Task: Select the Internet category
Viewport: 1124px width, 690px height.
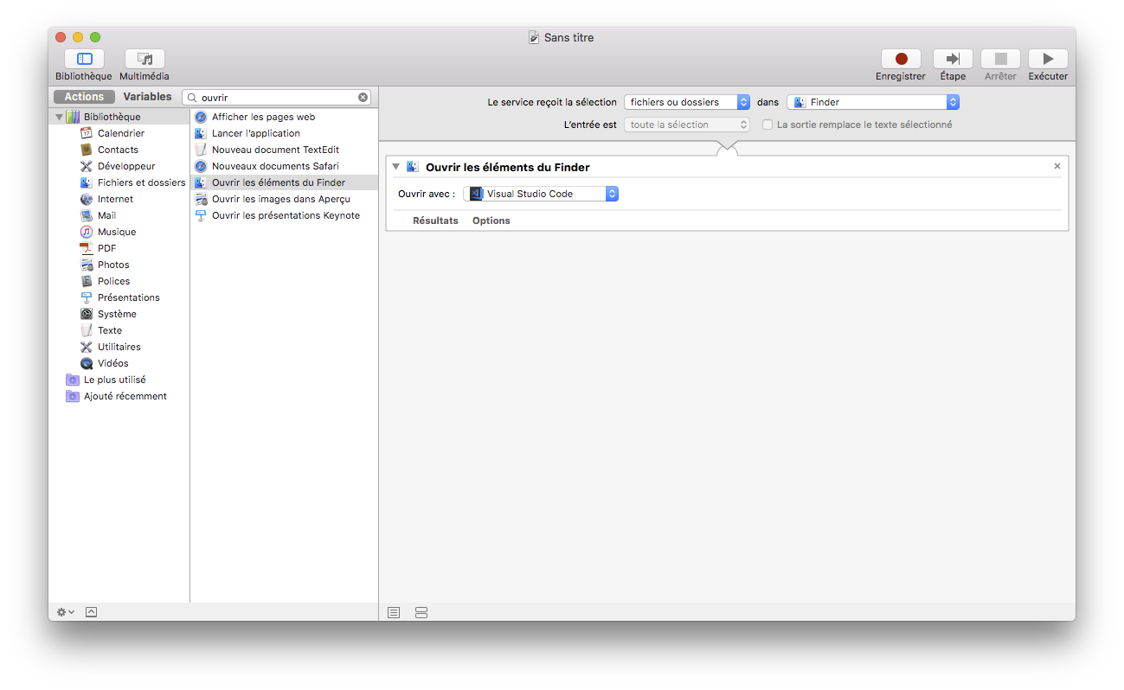Action: [x=115, y=199]
